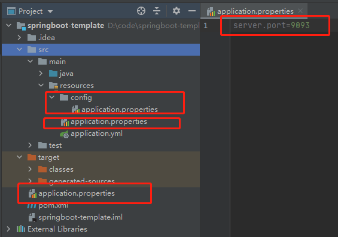Expand the test folder

coord(30,145)
